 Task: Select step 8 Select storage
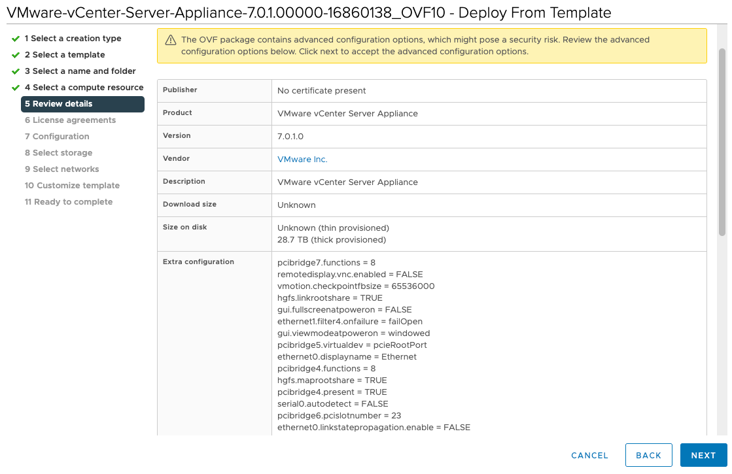coord(58,153)
